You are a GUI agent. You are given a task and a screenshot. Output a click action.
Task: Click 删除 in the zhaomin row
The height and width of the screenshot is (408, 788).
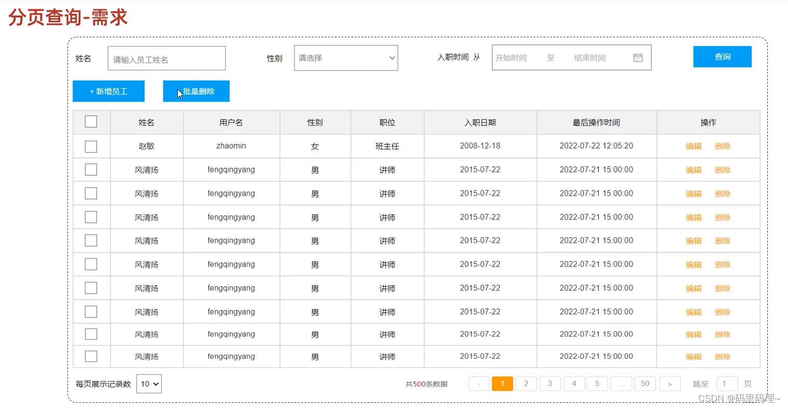tap(723, 147)
